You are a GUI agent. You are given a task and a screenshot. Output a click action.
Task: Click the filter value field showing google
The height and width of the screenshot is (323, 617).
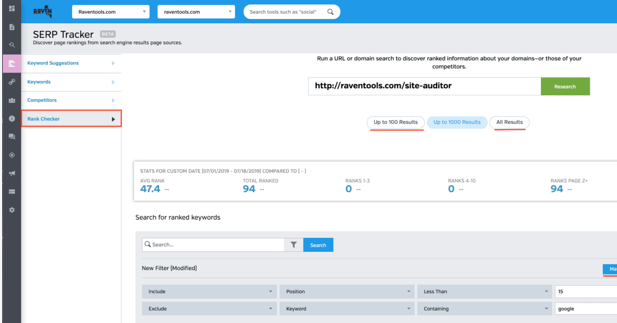[586, 309]
